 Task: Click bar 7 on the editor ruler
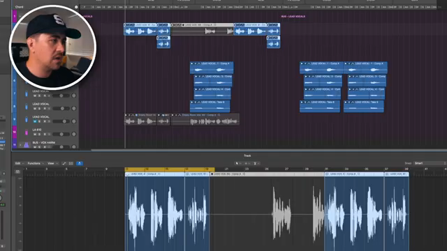tap(87, 169)
